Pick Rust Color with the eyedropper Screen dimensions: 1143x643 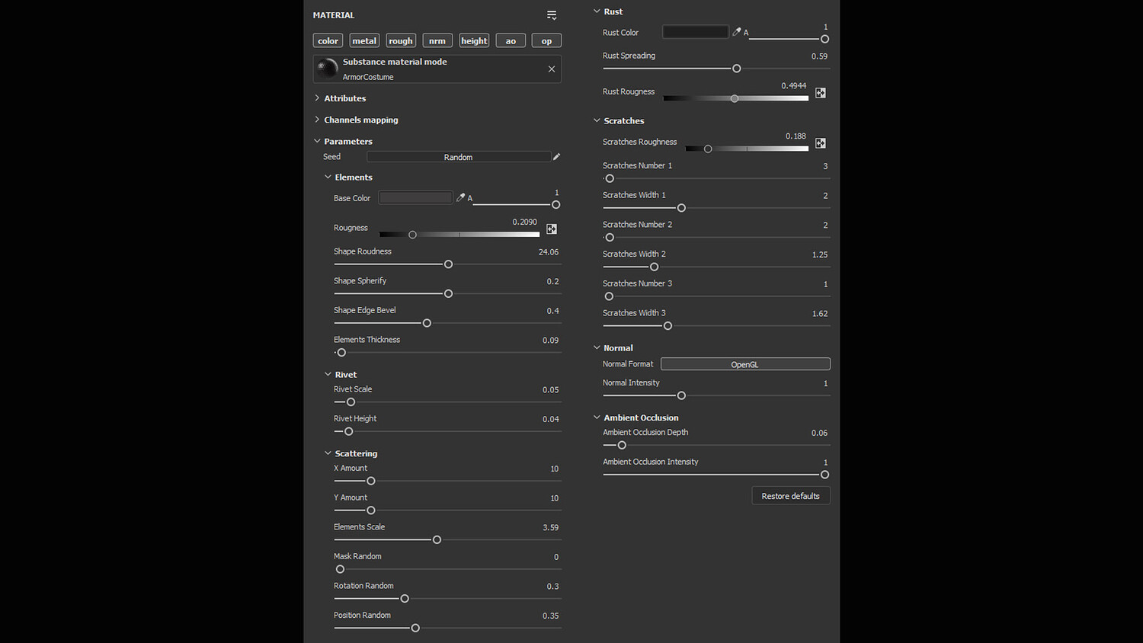[737, 32]
